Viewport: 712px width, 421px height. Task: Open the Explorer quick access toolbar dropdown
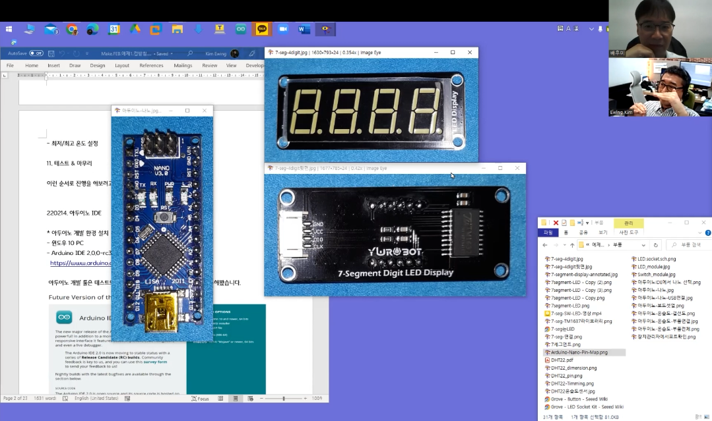click(x=587, y=223)
